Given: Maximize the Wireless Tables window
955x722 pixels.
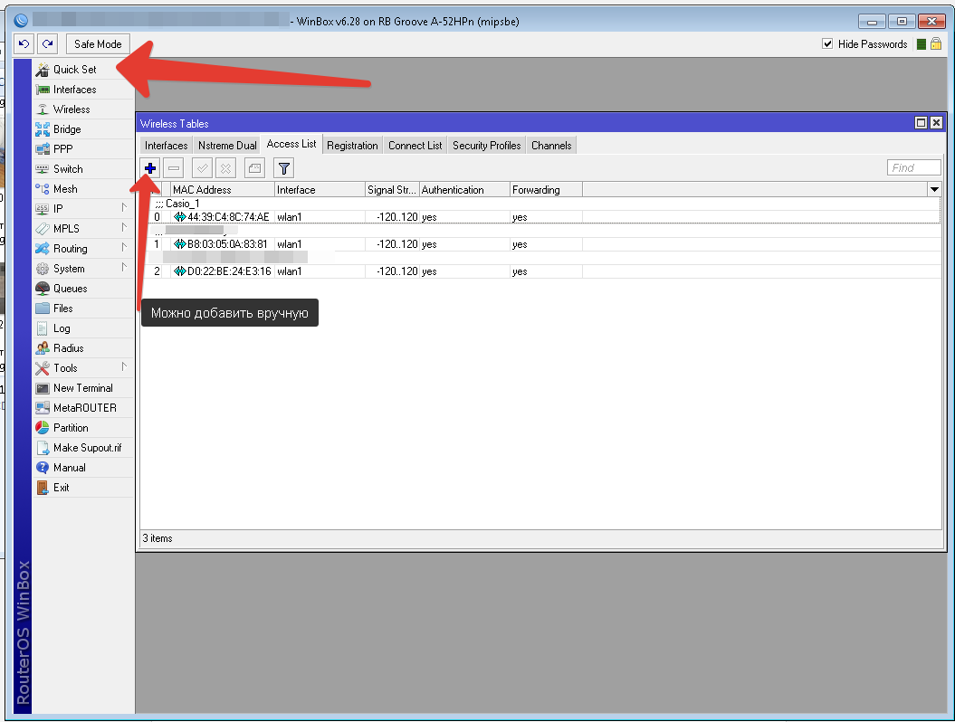Looking at the screenshot, I should 922,123.
